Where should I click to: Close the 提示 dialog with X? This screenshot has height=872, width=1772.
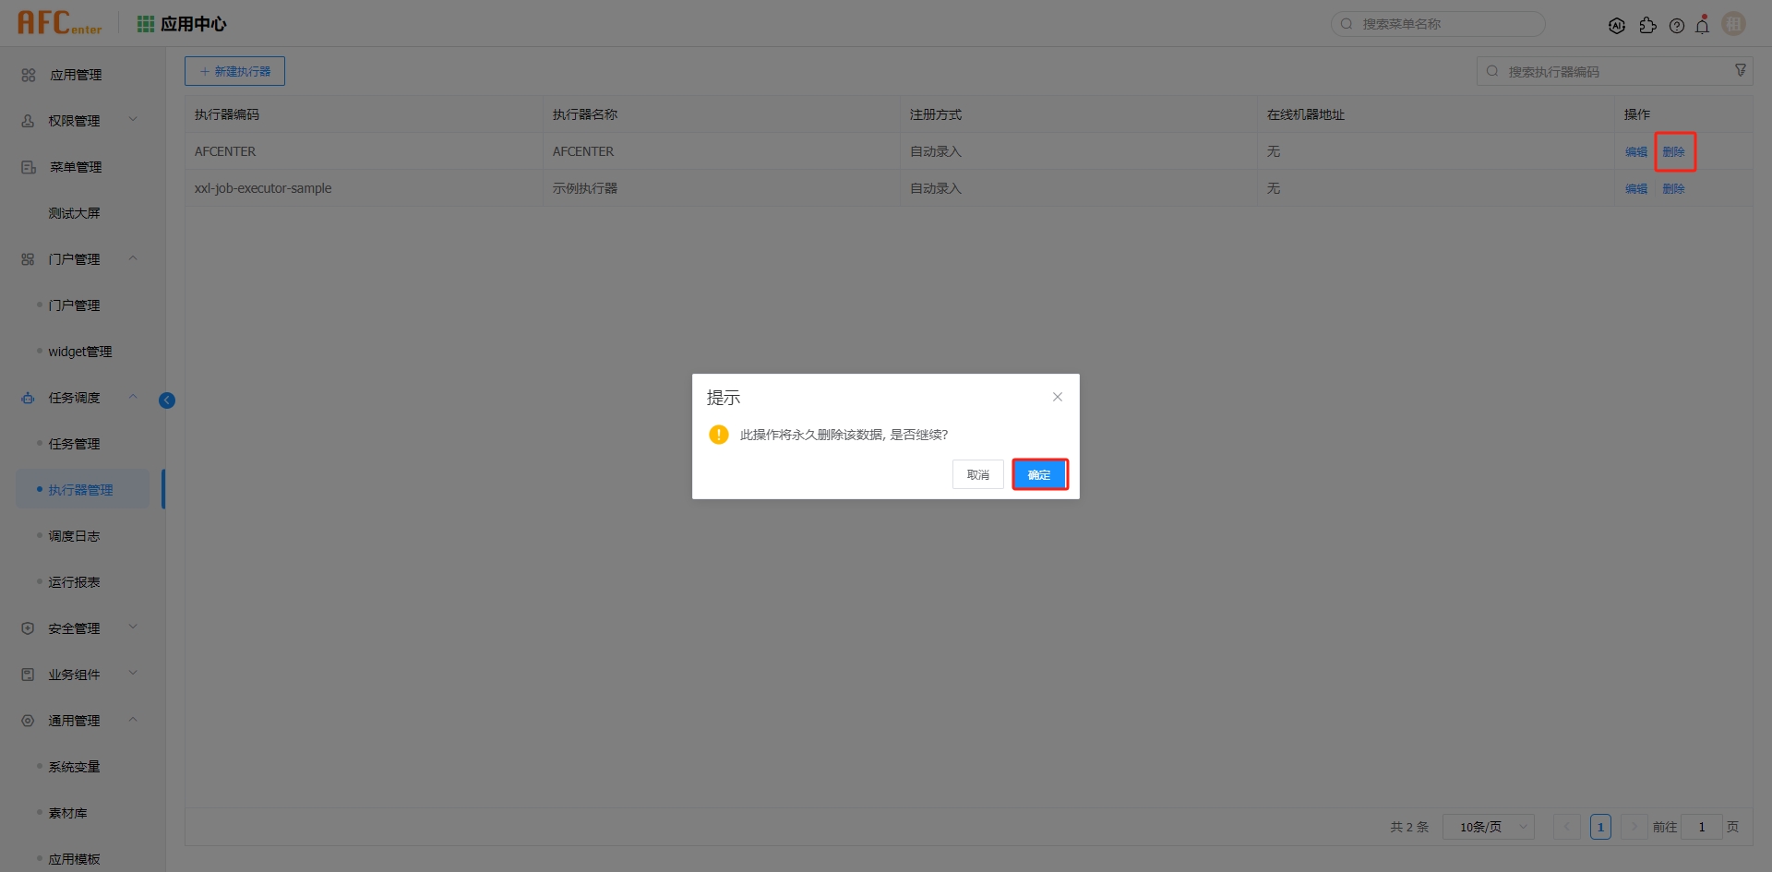coord(1058,397)
